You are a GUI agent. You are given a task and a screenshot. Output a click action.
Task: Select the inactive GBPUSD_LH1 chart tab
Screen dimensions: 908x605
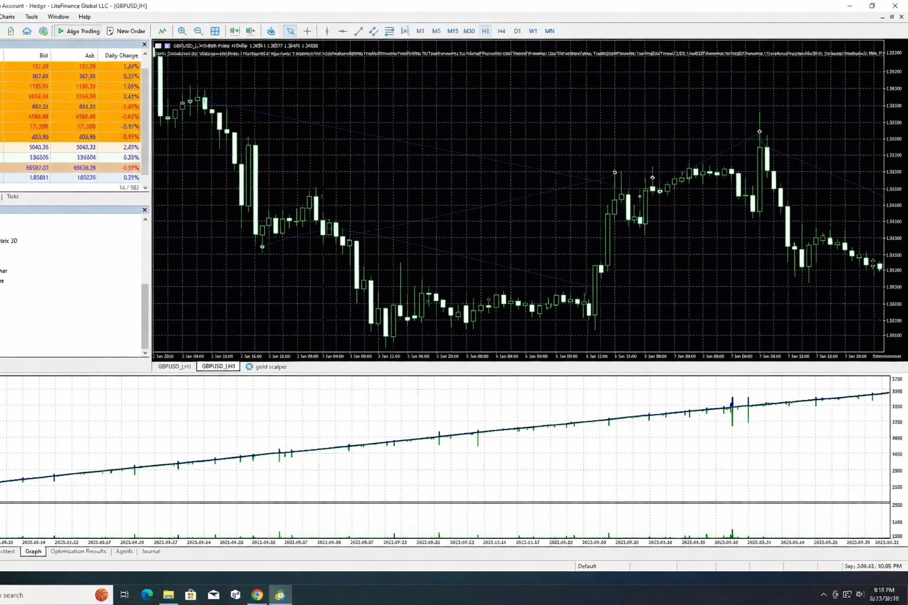point(174,366)
